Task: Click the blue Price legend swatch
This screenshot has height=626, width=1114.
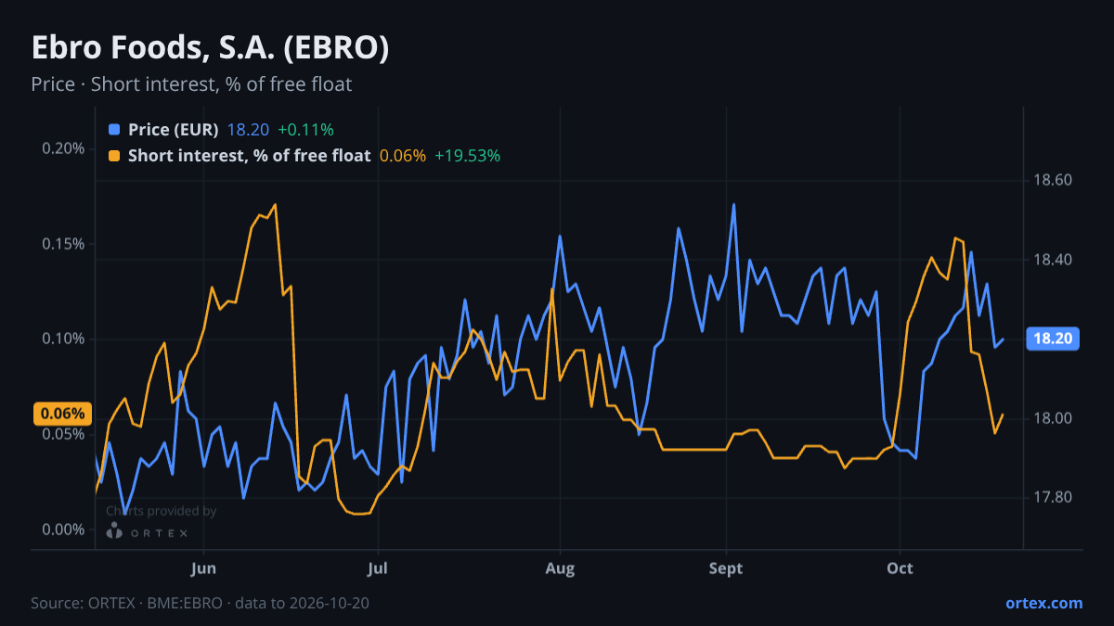Action: (114, 130)
